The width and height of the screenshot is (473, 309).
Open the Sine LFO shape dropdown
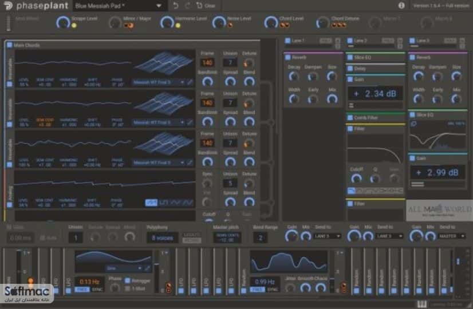[124, 268]
